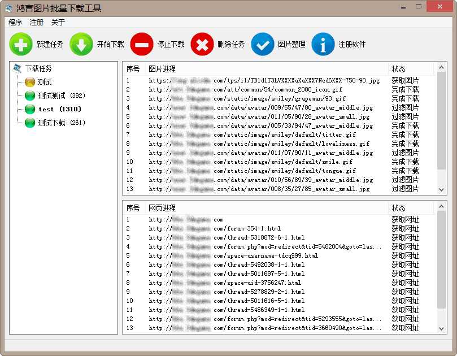Select image row common_2080_icon.gif
Image resolution: width=457 pixels, height=356 pixels.
pyautogui.click(x=280, y=89)
